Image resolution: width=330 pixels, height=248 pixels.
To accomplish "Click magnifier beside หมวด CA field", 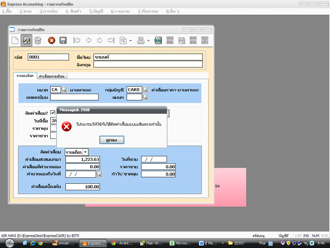I will point(64,89).
